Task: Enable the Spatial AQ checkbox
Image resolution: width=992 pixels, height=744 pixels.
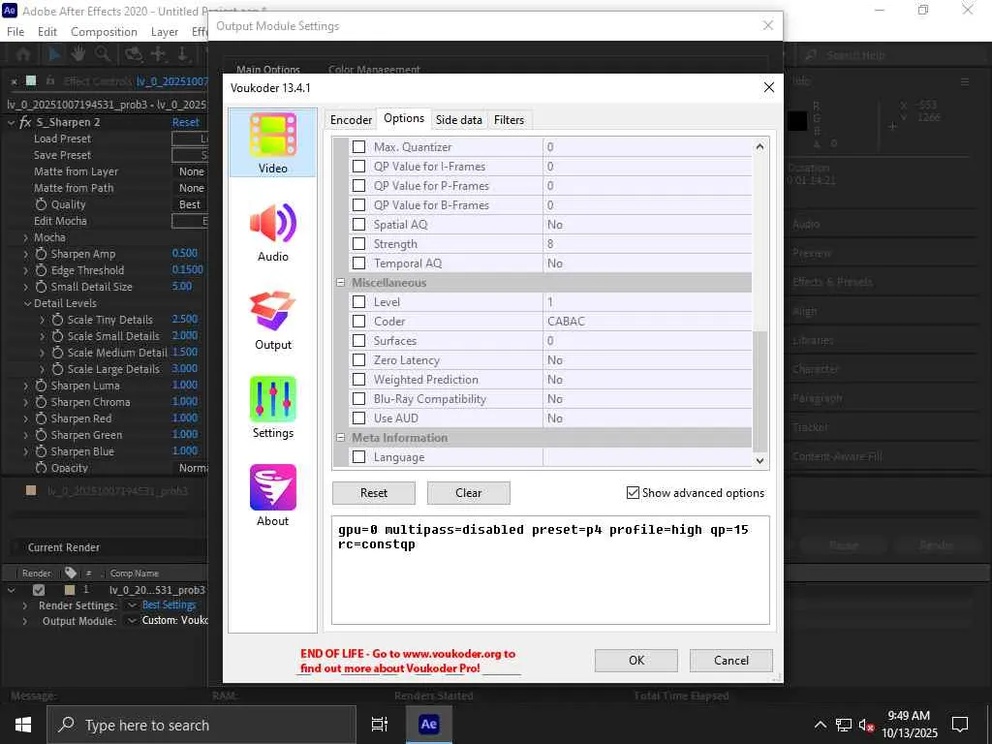Action: (x=358, y=225)
